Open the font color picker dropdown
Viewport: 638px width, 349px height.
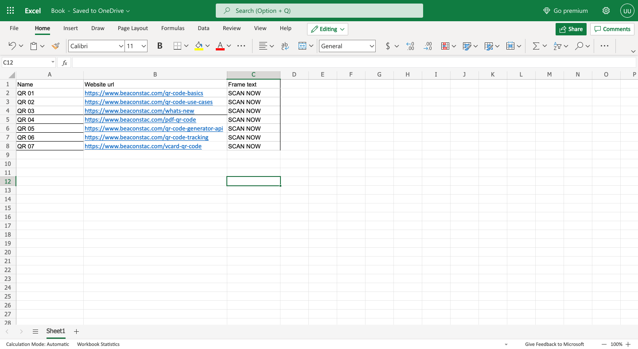(x=229, y=46)
